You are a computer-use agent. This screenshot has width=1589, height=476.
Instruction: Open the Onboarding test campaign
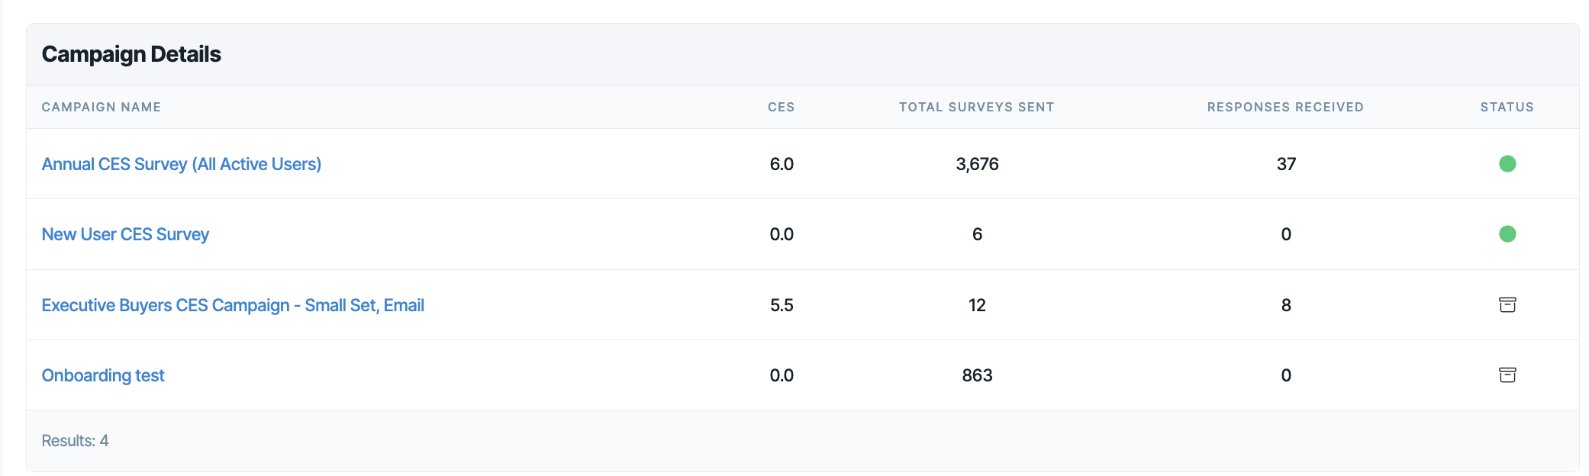pos(103,375)
